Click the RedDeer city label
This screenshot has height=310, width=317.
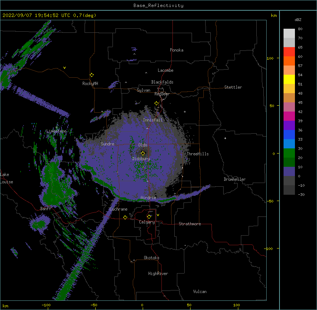coord(162,94)
